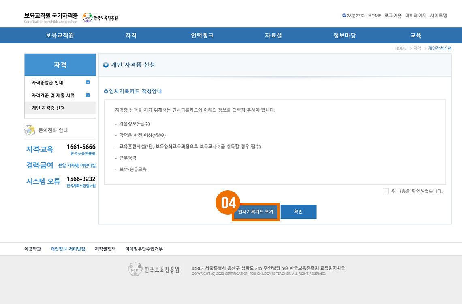Click the KCPI 한국보육진흥원 header logo
Screen dimensions: 462x304
(100, 18)
